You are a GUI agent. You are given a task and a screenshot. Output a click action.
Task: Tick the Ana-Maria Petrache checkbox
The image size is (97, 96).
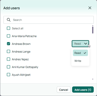pyautogui.click(x=8, y=36)
